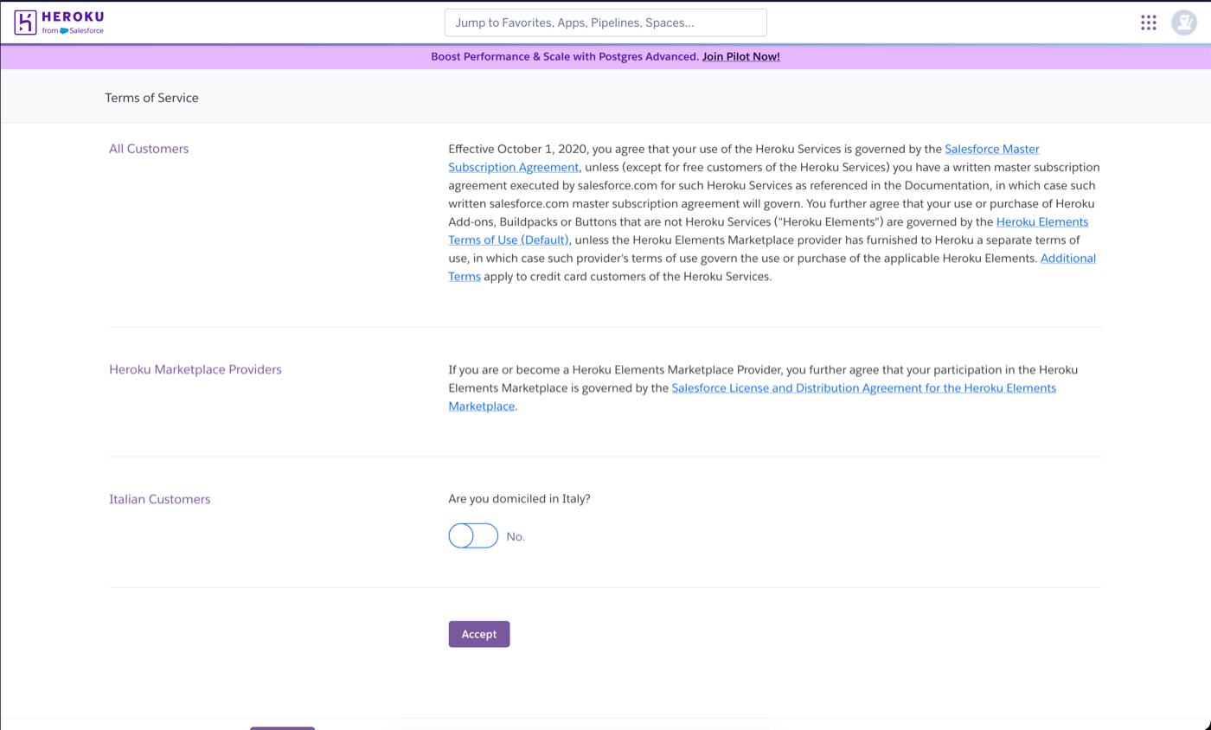Click the Accept button
The image size is (1211, 730).
tap(478, 633)
